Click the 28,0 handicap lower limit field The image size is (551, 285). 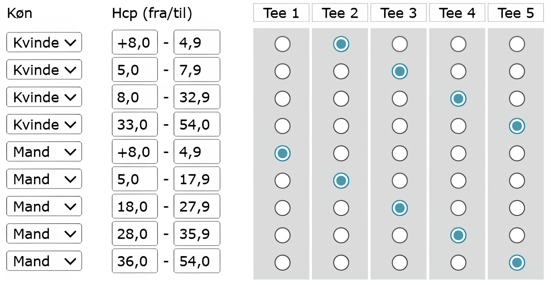pyautogui.click(x=135, y=233)
